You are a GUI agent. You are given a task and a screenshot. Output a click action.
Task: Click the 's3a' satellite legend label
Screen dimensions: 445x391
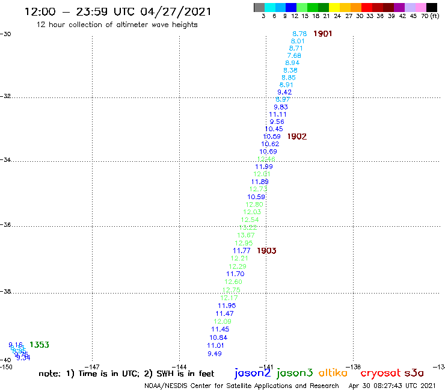click(414, 374)
